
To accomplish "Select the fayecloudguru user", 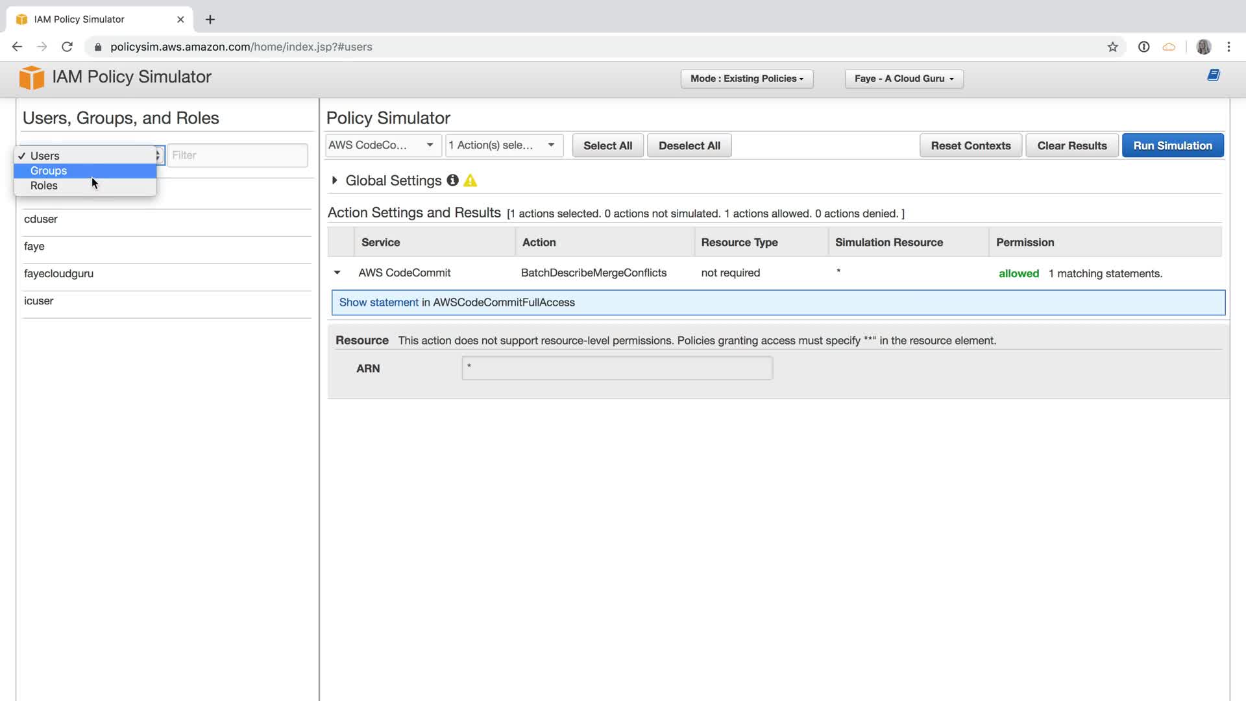I will pos(59,273).
